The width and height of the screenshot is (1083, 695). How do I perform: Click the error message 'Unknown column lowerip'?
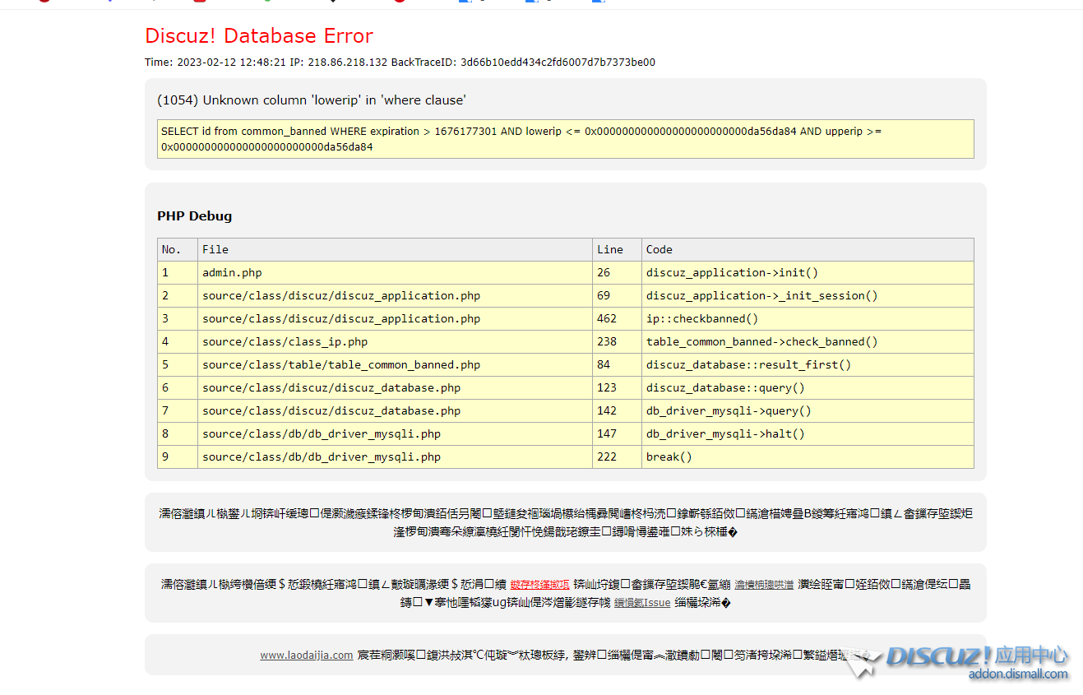tap(312, 100)
